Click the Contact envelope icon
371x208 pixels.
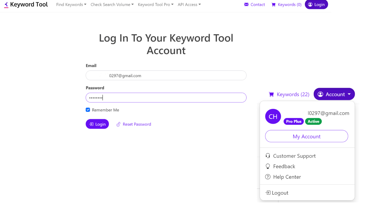tap(246, 5)
